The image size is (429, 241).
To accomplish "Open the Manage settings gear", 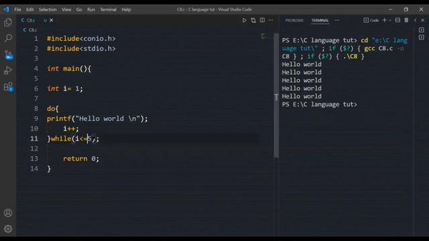I will 8,228.
